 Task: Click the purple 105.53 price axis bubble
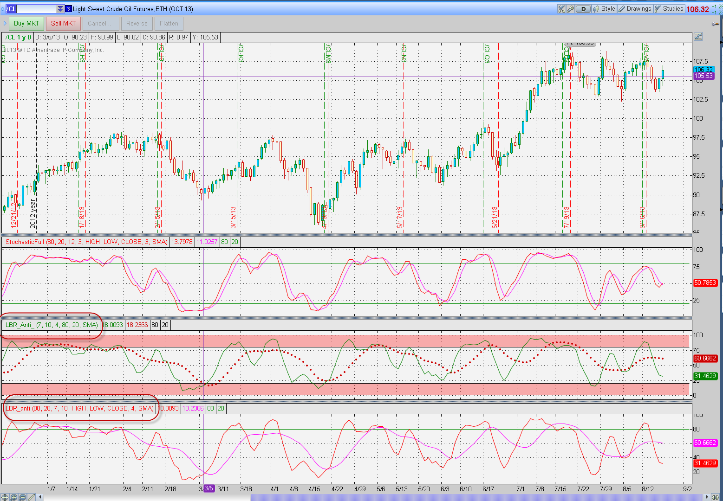(x=703, y=76)
